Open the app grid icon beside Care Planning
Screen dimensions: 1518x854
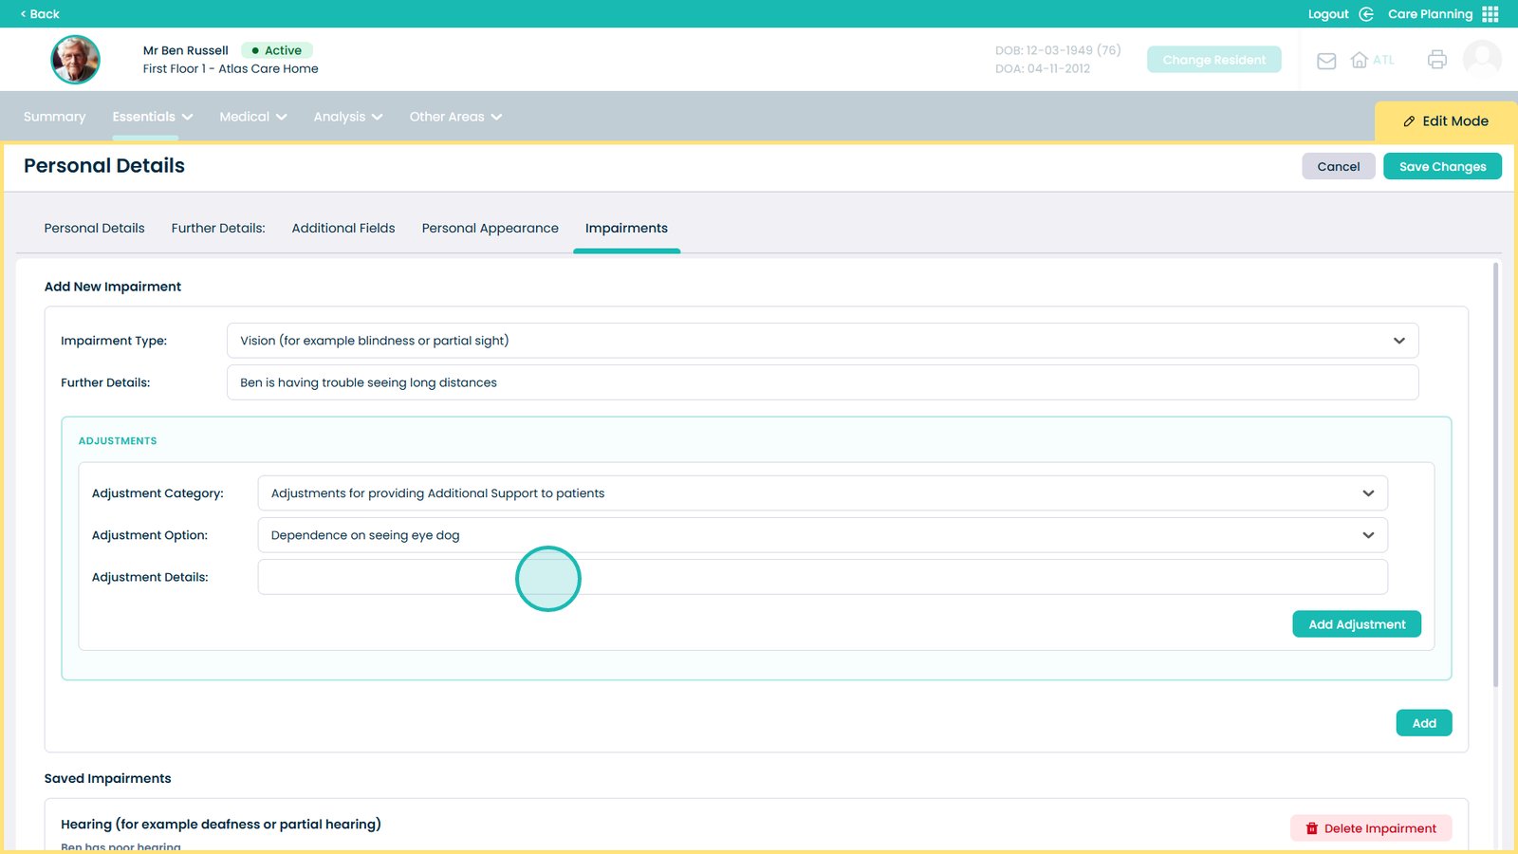tap(1490, 13)
